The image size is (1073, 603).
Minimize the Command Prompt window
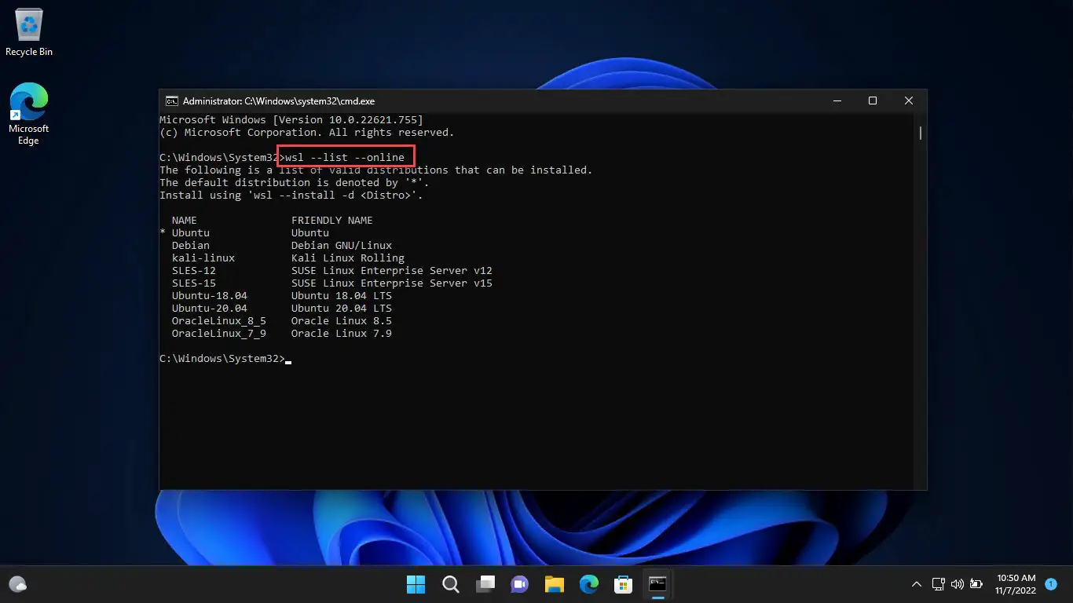click(x=837, y=100)
